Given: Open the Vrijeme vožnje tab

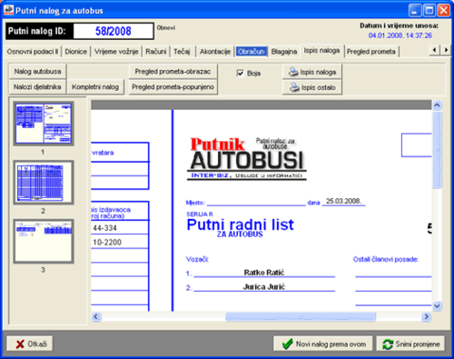Looking at the screenshot, I should 116,52.
